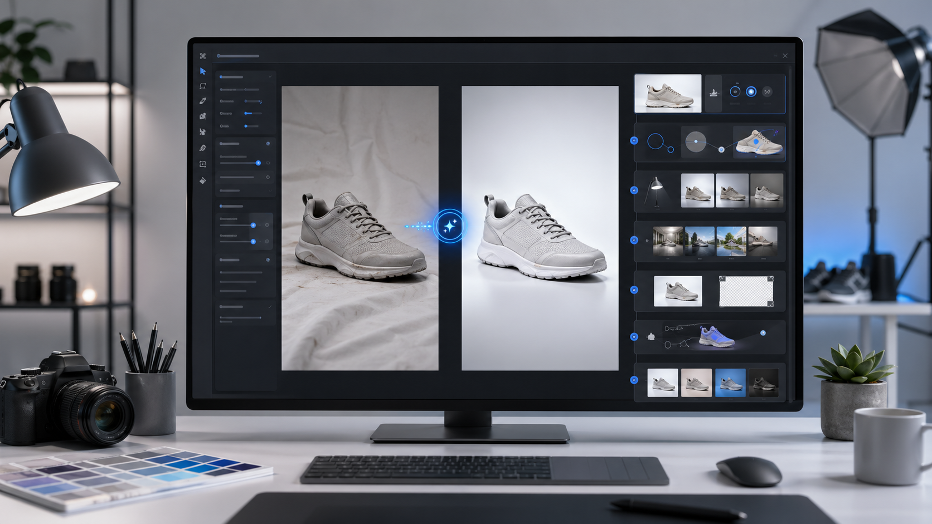Select the blue background shoe variant thumbnail
The width and height of the screenshot is (932, 524).
click(x=730, y=383)
